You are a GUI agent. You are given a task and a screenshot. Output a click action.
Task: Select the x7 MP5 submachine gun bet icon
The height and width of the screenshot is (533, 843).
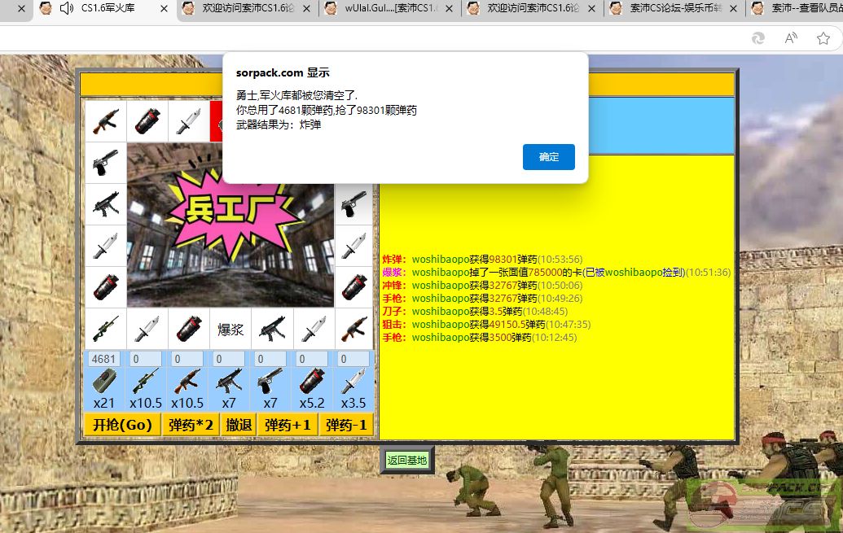click(x=229, y=381)
